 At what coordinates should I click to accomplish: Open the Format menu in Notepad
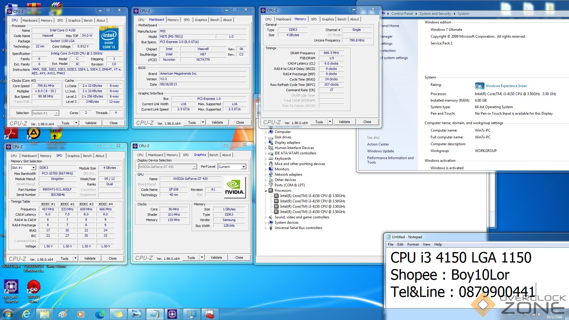click(413, 244)
